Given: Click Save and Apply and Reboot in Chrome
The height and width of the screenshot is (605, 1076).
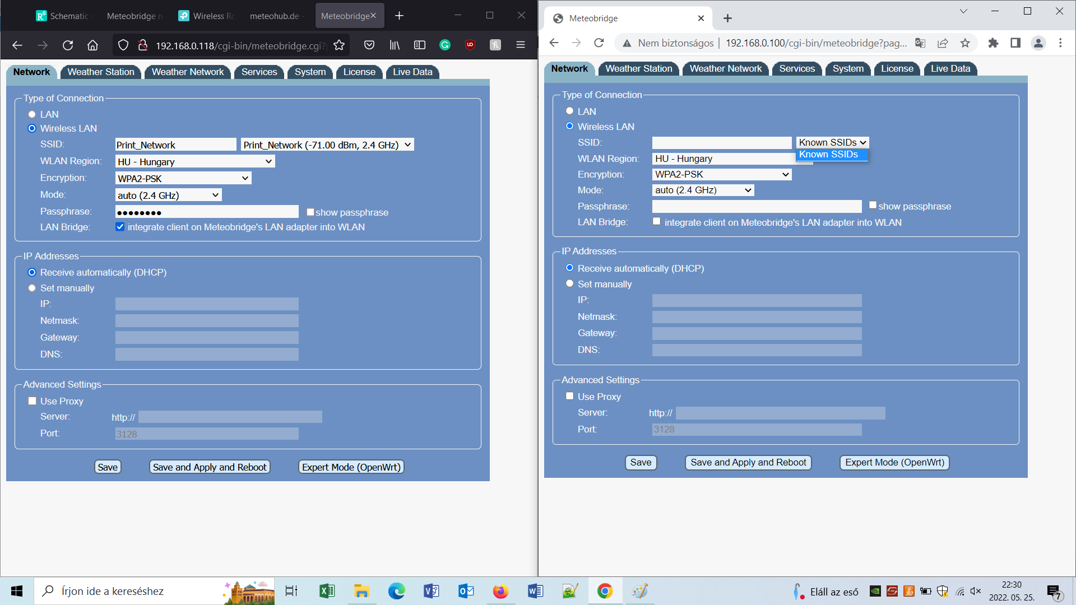Looking at the screenshot, I should [x=748, y=463].
